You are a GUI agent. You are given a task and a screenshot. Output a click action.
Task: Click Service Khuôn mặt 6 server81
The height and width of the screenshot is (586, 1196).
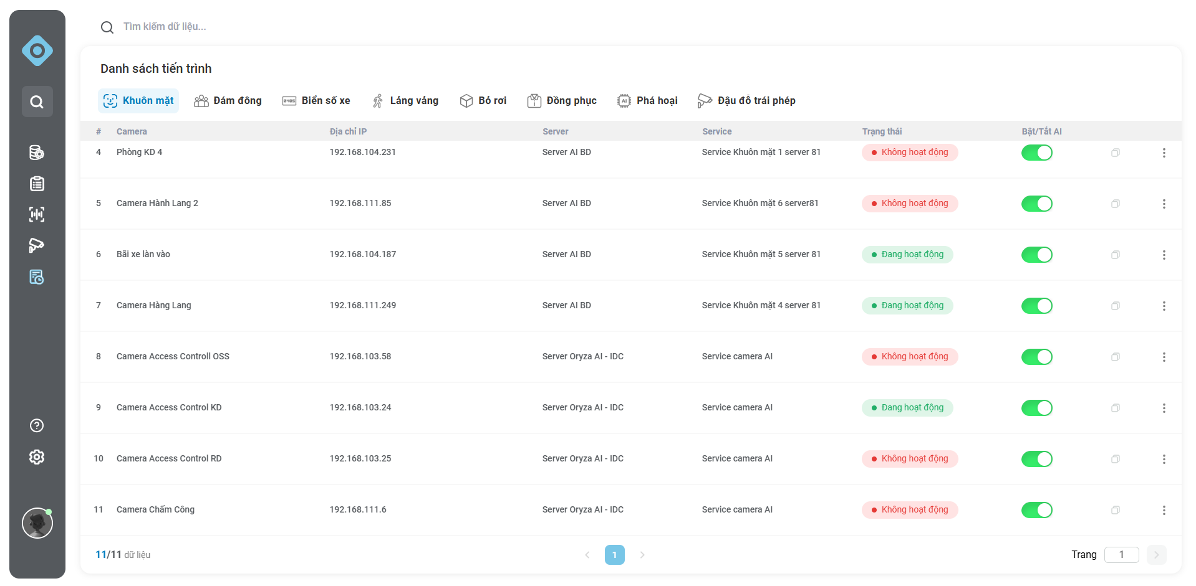pyautogui.click(x=760, y=203)
